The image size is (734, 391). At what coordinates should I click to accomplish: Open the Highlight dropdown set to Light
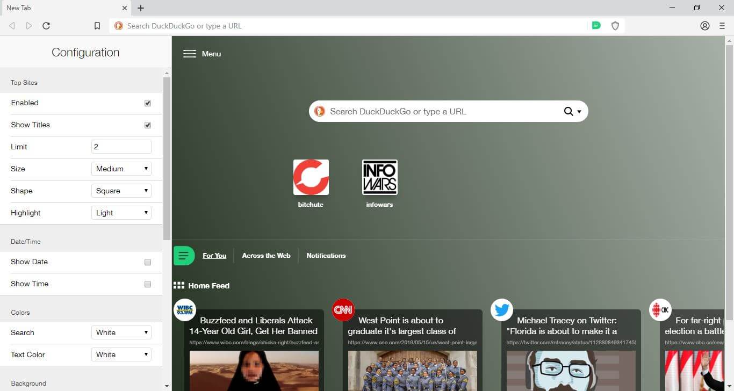tap(121, 213)
